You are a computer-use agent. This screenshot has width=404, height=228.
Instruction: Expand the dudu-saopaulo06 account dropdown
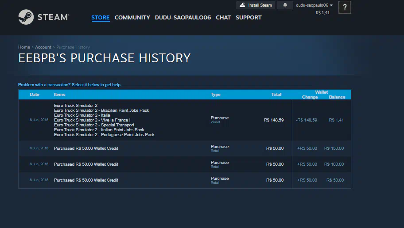click(315, 5)
